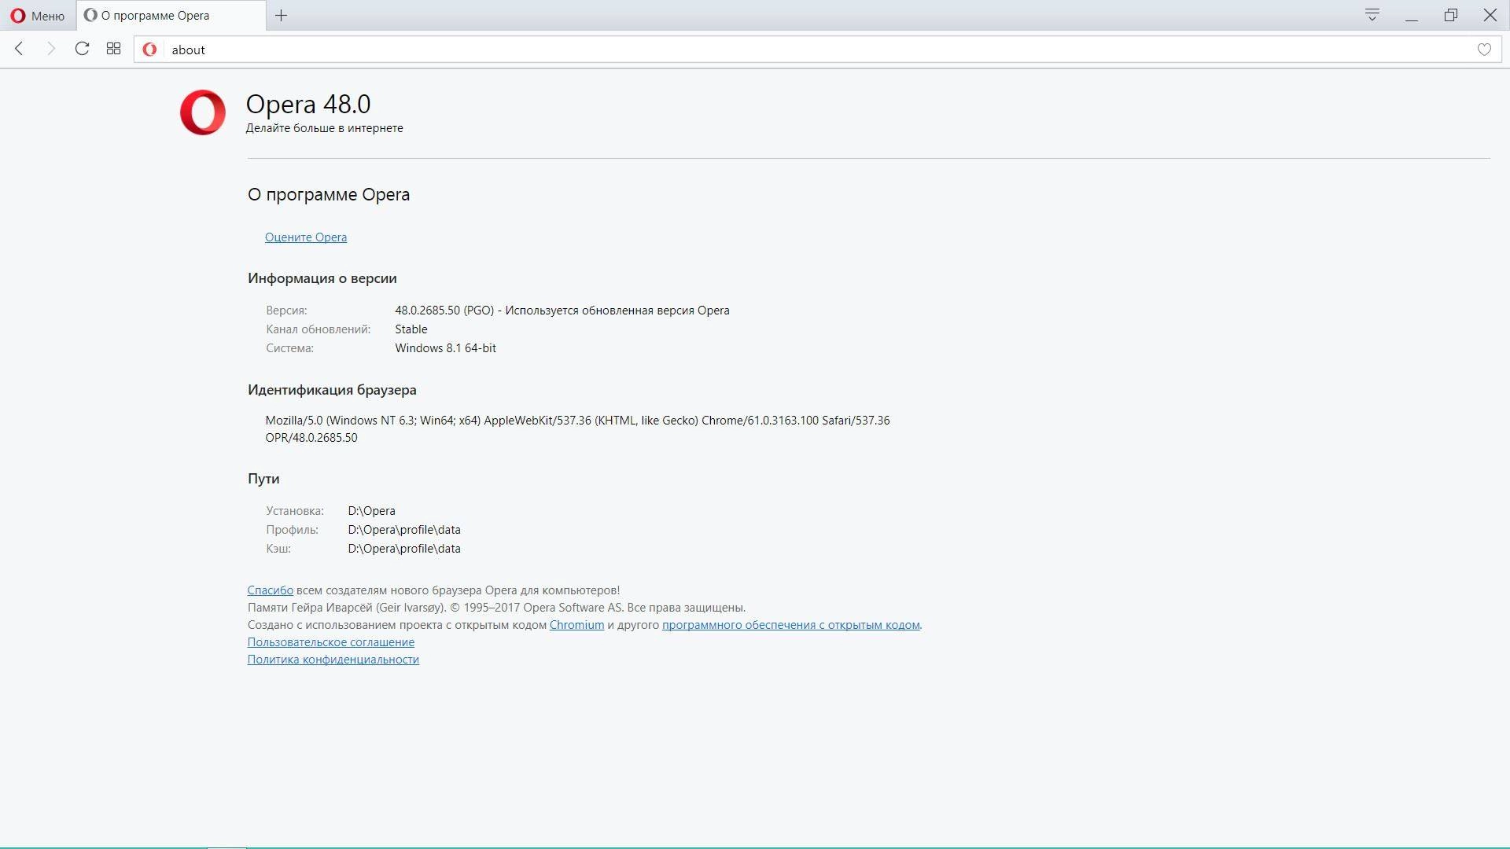Go forward with the forward arrow
The height and width of the screenshot is (849, 1510).
click(x=51, y=49)
